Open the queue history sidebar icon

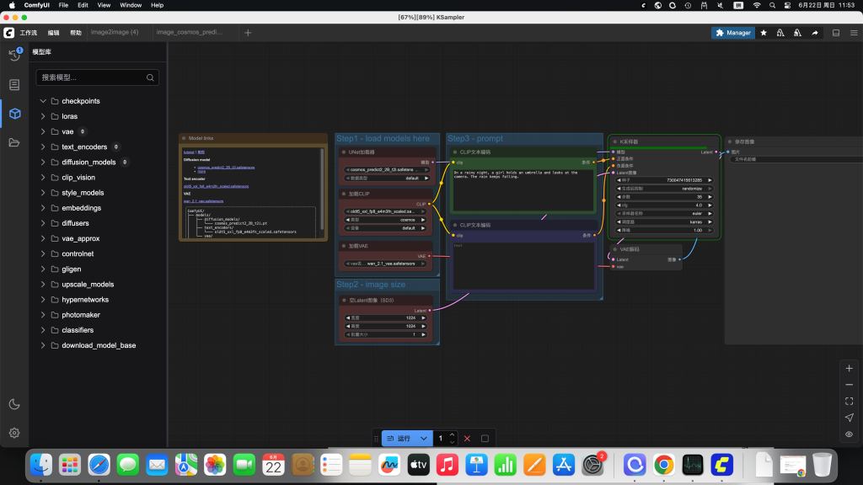(14, 55)
